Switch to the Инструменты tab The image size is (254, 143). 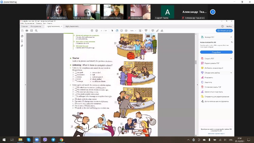[x=36, y=26]
